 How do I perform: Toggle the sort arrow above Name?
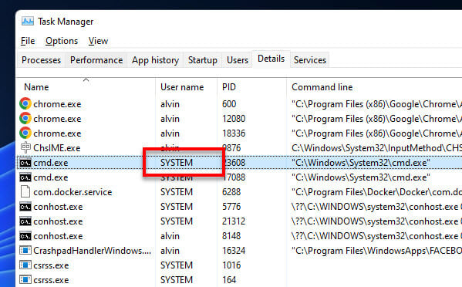[86, 79]
